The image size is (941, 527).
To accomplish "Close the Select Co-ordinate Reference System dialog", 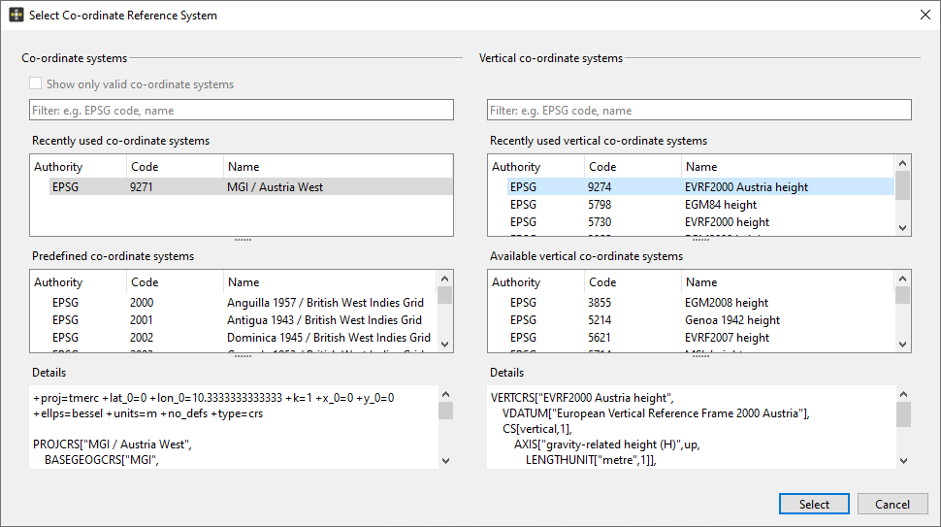I will [x=925, y=15].
